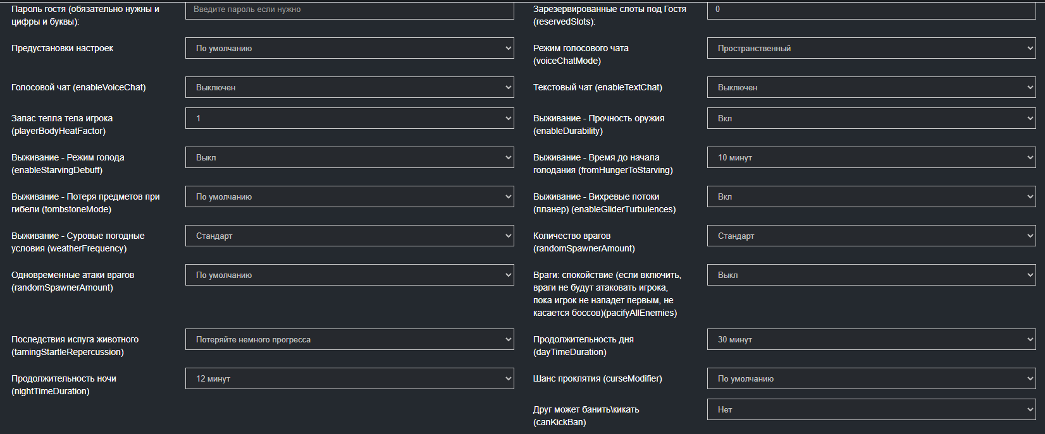1045x434 pixels.
Task: Expand the dayTimeDuration dropdown
Action: 870,340
